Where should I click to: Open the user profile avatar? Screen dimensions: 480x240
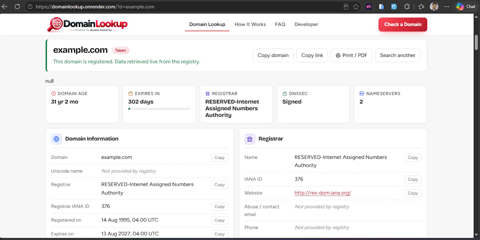[434, 7]
